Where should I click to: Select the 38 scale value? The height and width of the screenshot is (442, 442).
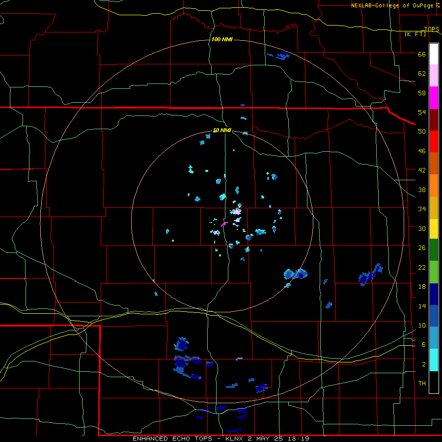(422, 190)
